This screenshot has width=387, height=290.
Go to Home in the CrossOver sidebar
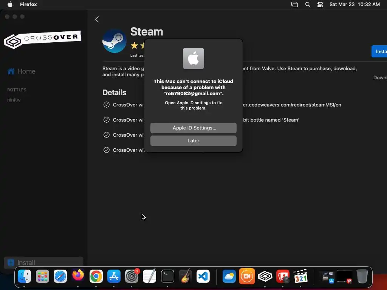pyautogui.click(x=22, y=71)
